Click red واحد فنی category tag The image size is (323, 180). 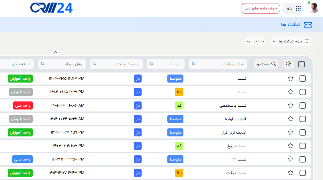23,105
